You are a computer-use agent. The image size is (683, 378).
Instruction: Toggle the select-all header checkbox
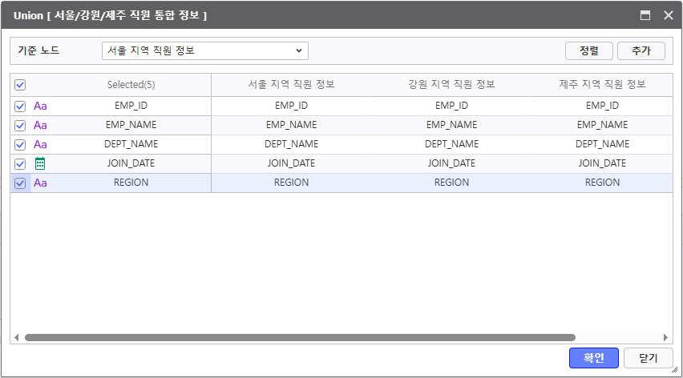click(x=20, y=85)
